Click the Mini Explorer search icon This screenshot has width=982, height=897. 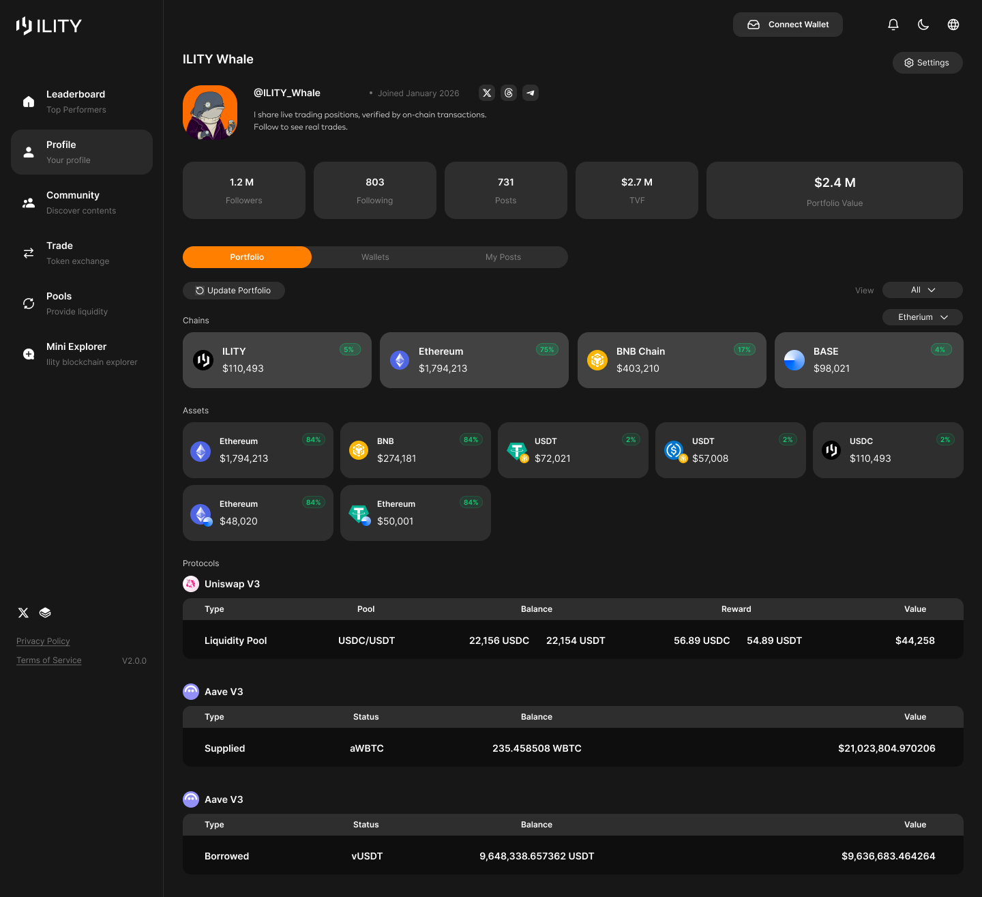[x=29, y=354]
